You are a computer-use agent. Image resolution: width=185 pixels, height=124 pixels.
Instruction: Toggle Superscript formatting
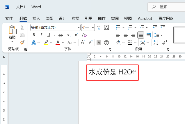[x=76, y=35]
